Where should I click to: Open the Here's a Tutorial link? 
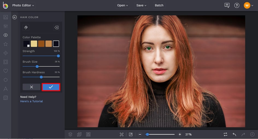tap(31, 101)
